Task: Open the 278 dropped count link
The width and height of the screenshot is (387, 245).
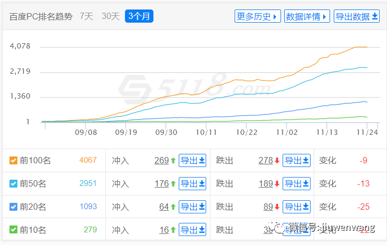Action: 265,161
